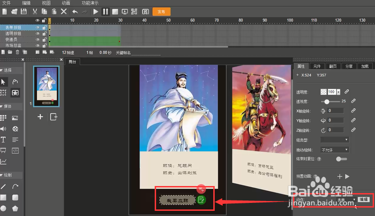Image resolution: width=375 pixels, height=216 pixels.
Task: Pause the animation playback
Action: [105, 11]
